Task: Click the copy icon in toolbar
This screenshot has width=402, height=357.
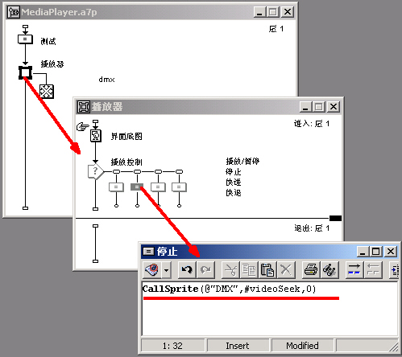Action: tap(249, 269)
